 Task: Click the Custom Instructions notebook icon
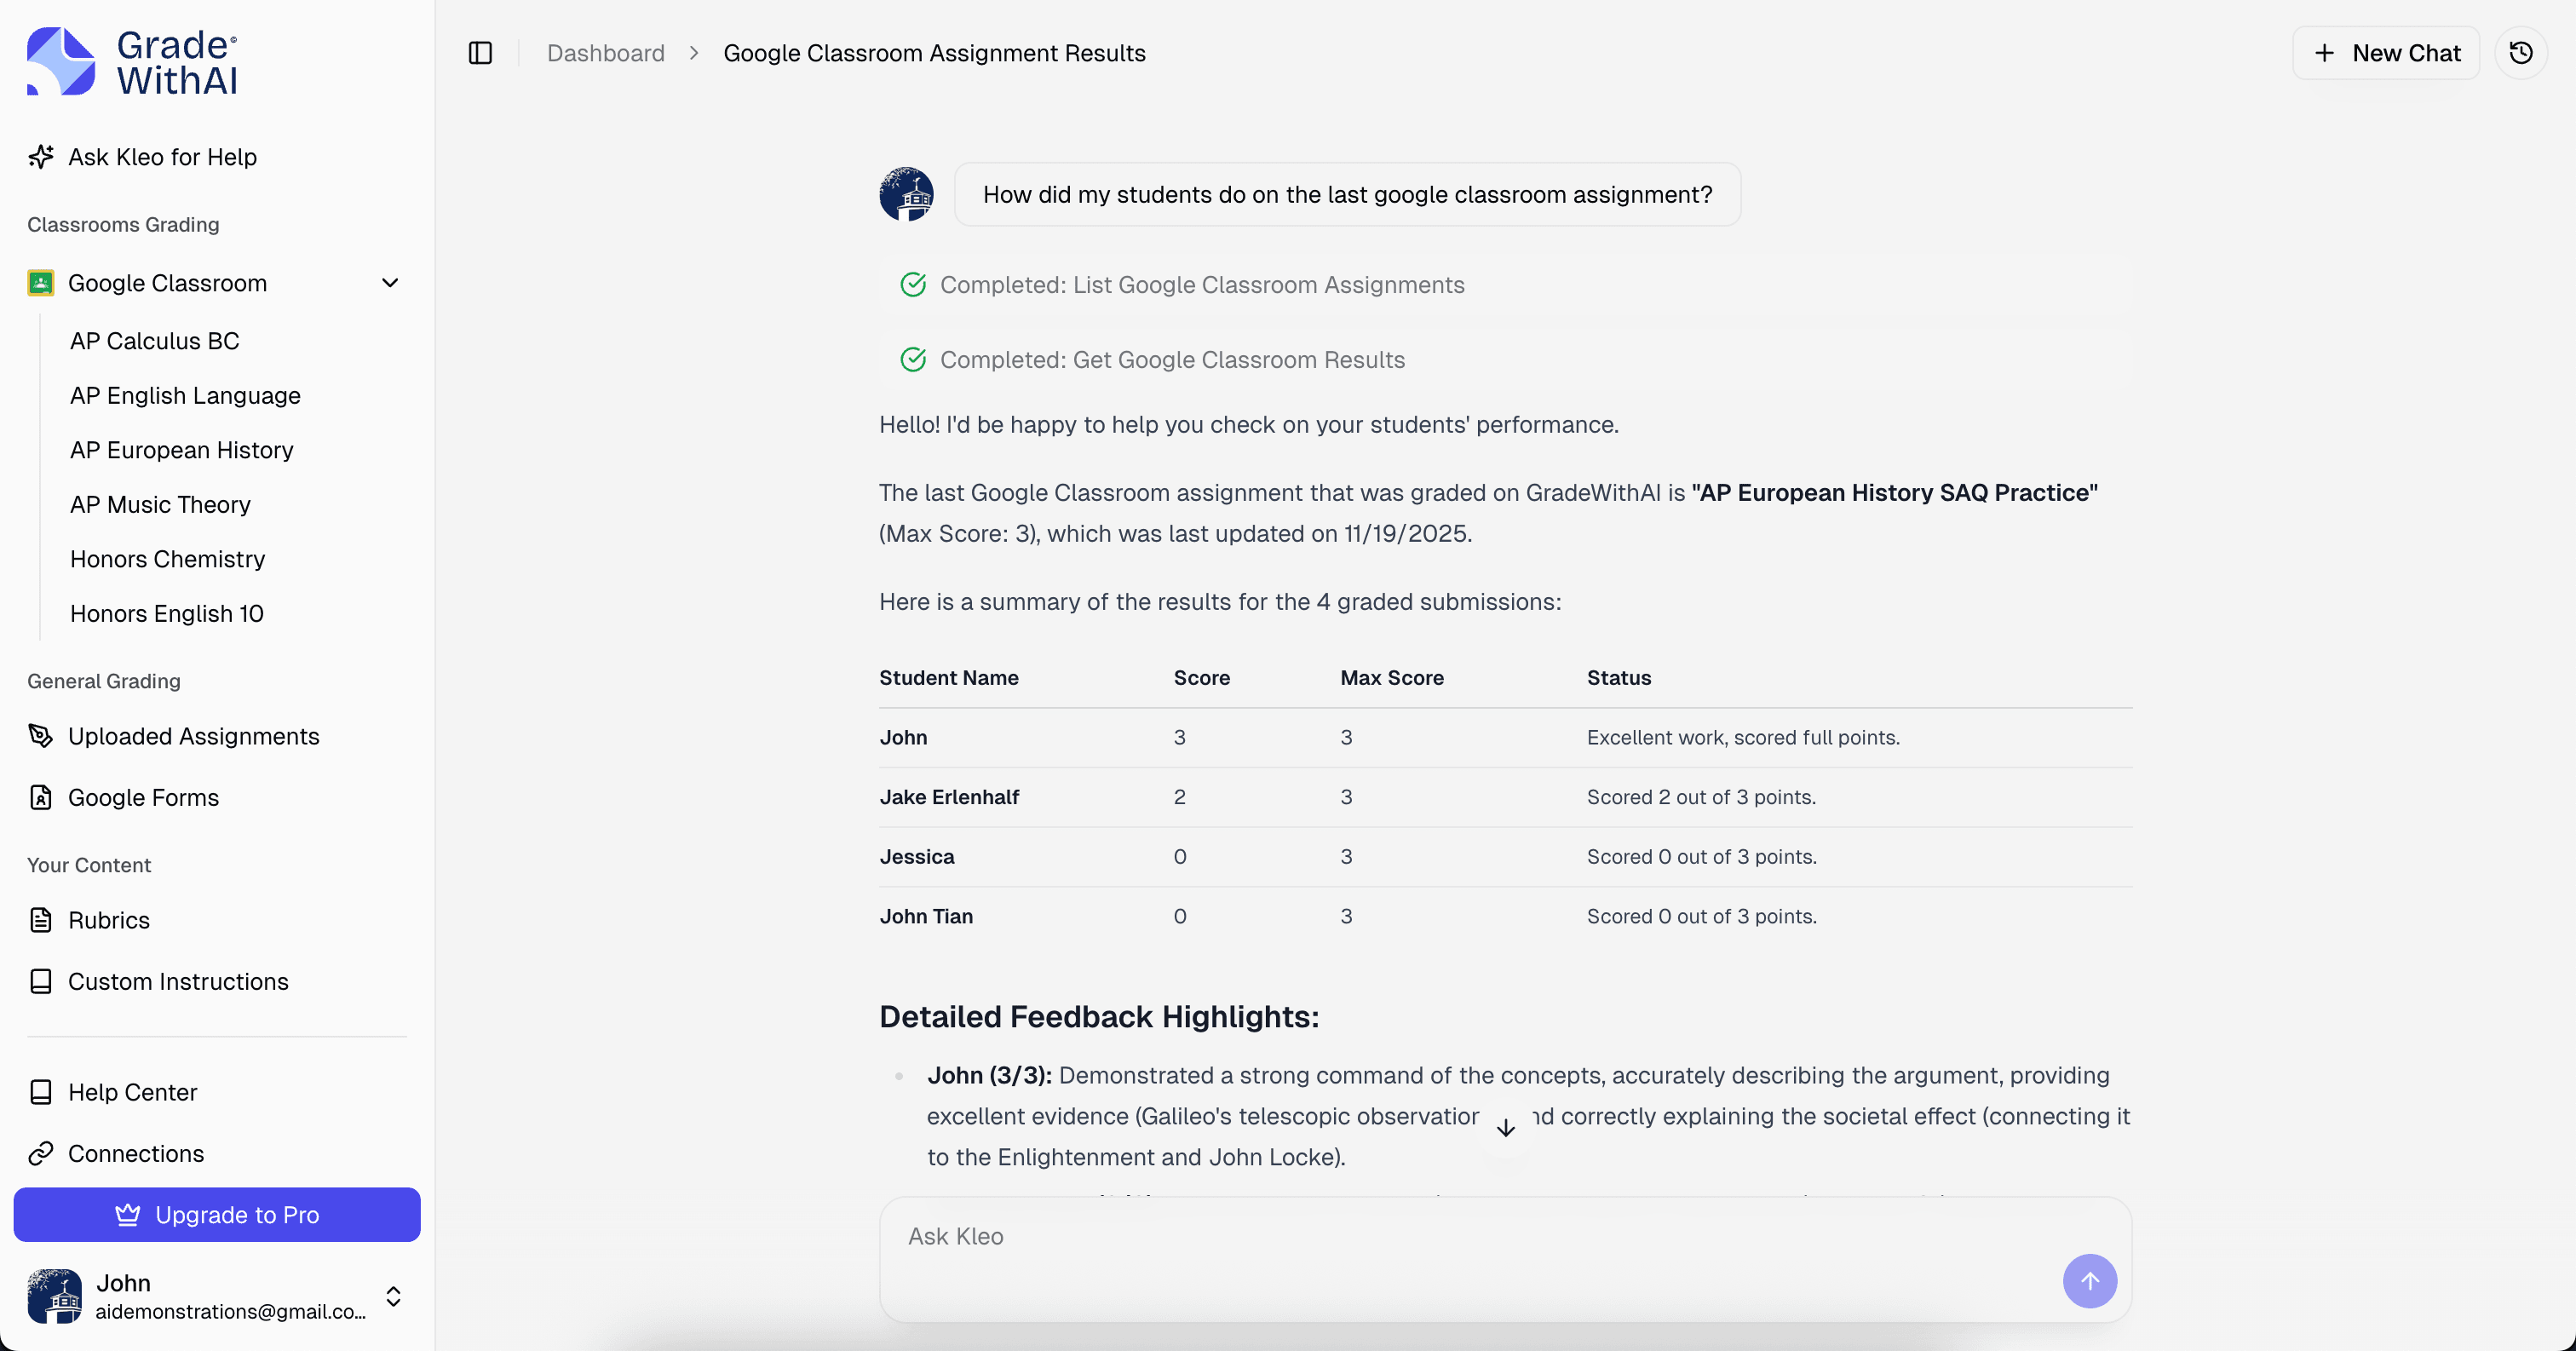point(40,981)
